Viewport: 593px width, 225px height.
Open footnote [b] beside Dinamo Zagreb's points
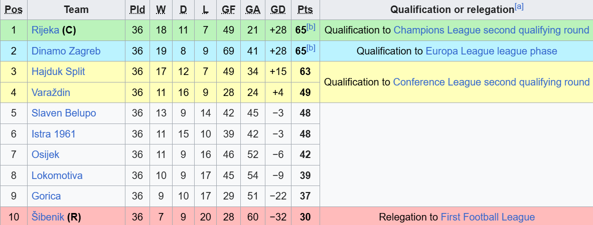(x=311, y=48)
